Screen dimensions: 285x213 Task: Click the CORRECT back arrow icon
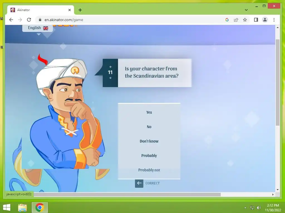click(139, 183)
